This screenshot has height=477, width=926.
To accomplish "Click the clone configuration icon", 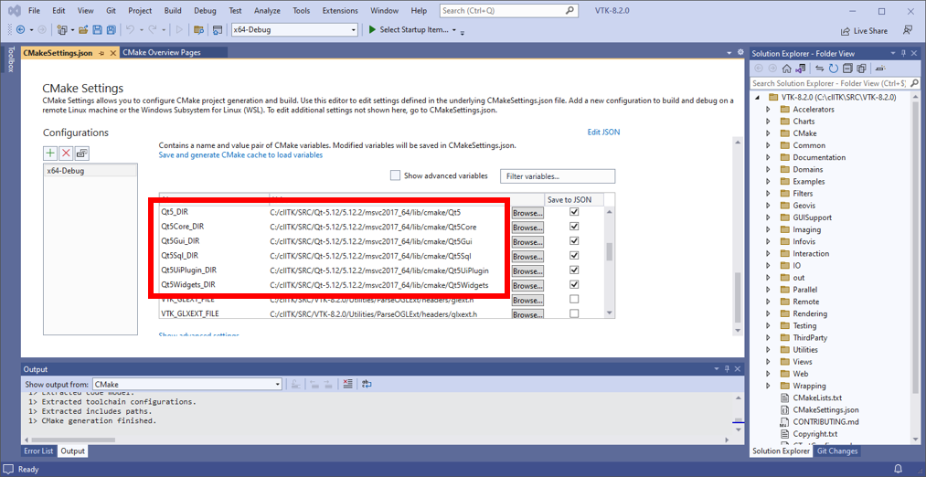I will (x=81, y=153).
